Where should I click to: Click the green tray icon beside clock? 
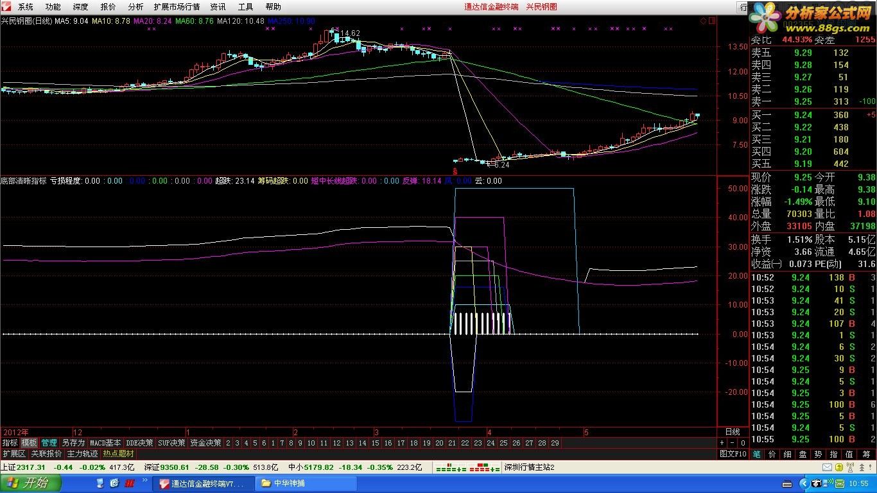tap(840, 483)
